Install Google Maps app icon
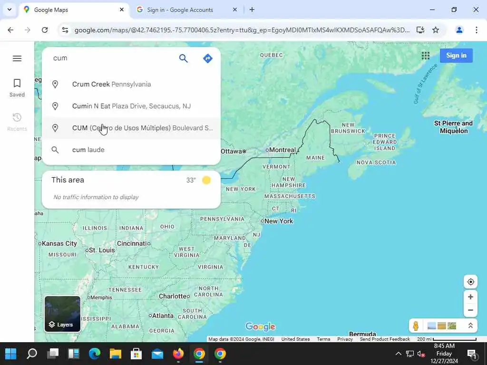487x365 pixels. [420, 30]
